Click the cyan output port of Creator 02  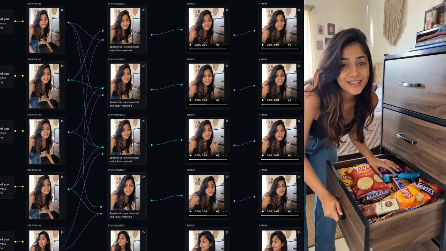pyautogui.click(x=68, y=80)
